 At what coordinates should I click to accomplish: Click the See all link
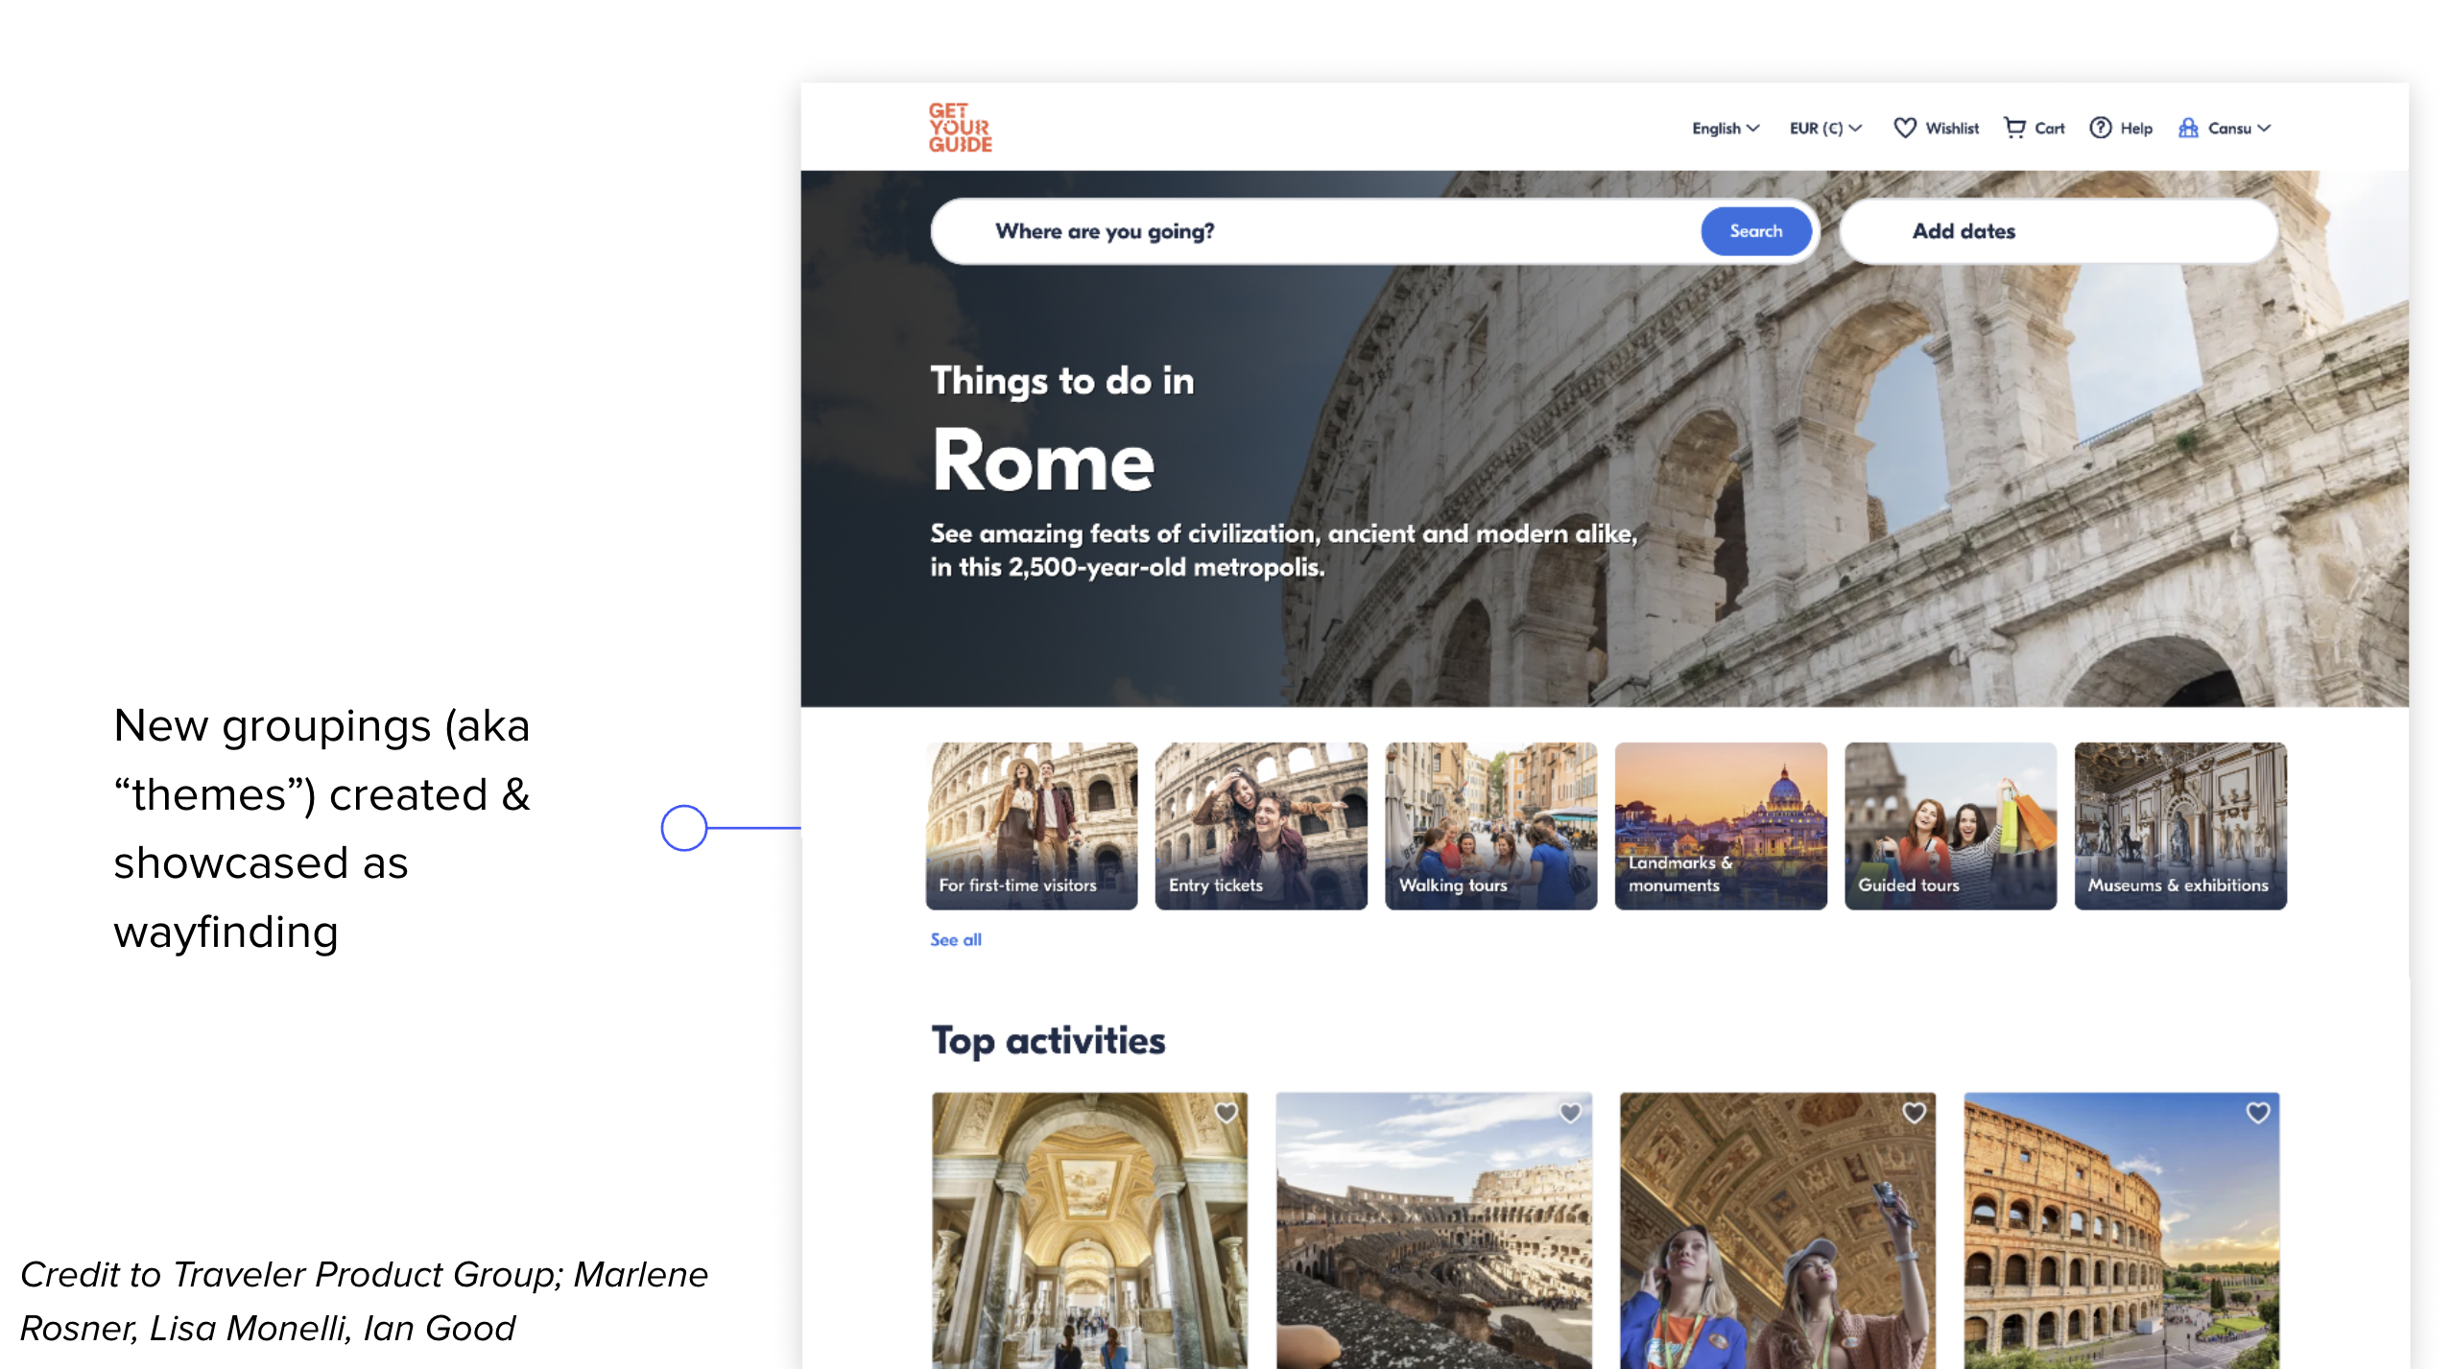[956, 939]
